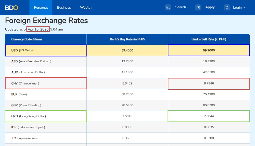
Task: Select the USD US Dollar row
Action: pos(46,50)
